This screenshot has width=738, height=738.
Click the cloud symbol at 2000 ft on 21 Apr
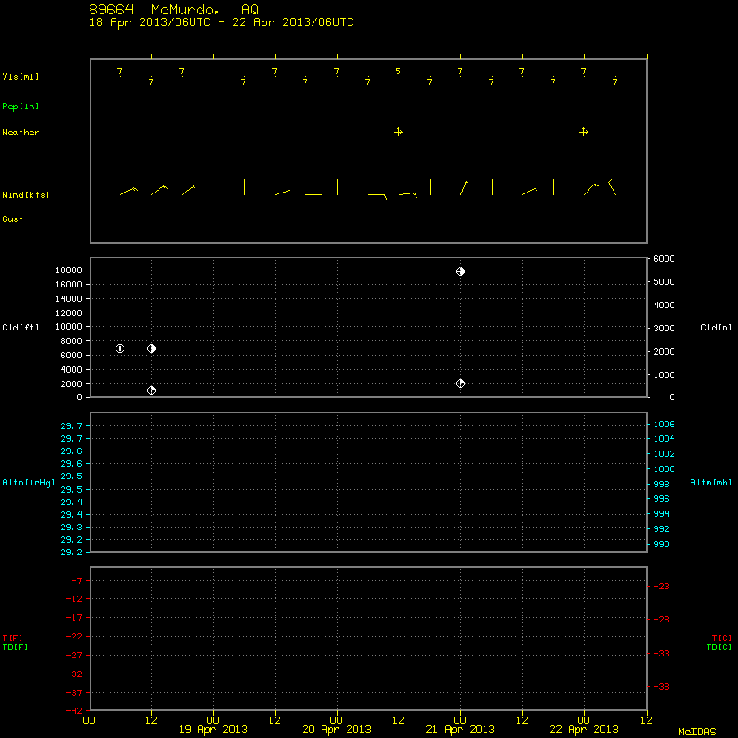click(x=460, y=383)
